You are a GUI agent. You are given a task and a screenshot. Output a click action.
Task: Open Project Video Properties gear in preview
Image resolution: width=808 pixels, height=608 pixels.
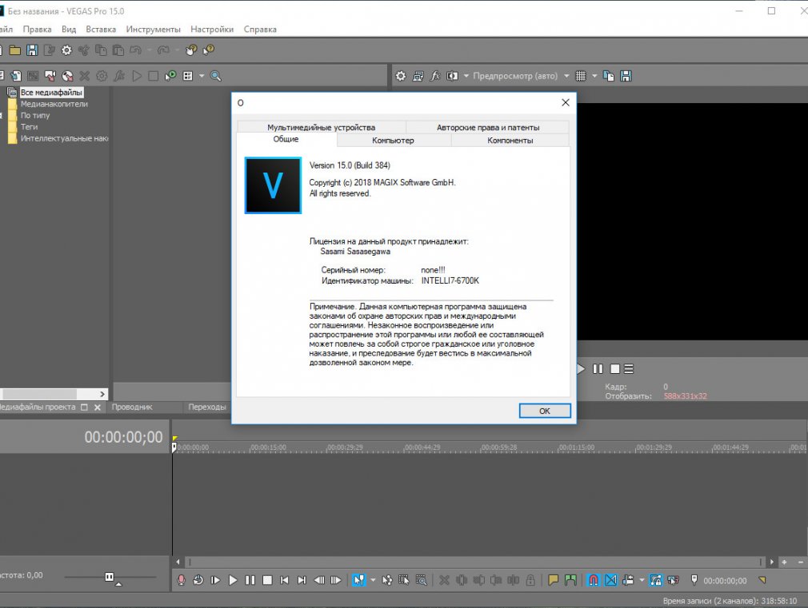click(400, 76)
